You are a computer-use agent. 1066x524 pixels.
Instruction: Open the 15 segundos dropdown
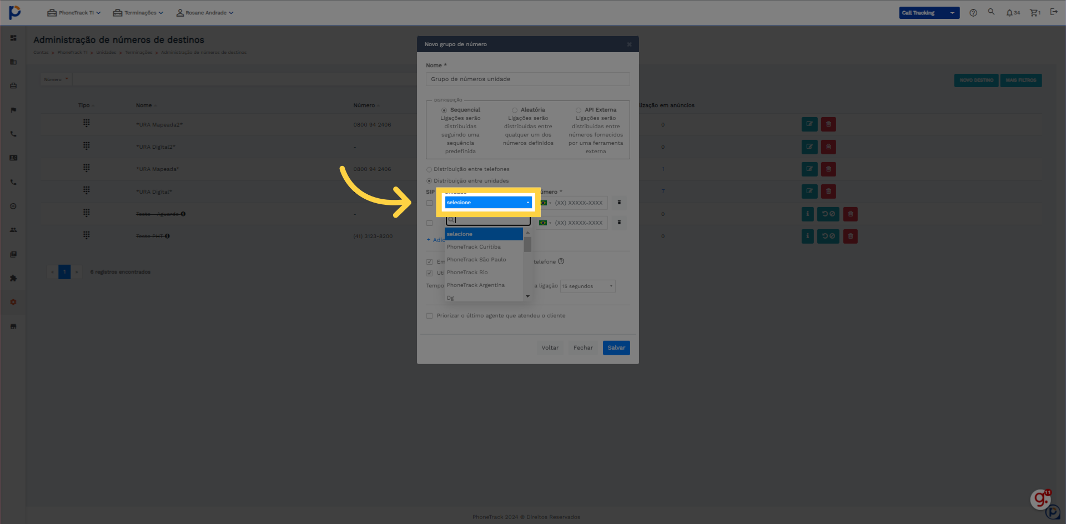(x=587, y=286)
